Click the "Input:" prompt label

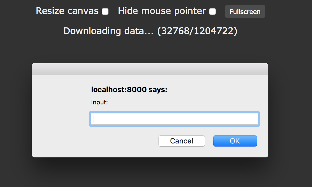point(100,102)
